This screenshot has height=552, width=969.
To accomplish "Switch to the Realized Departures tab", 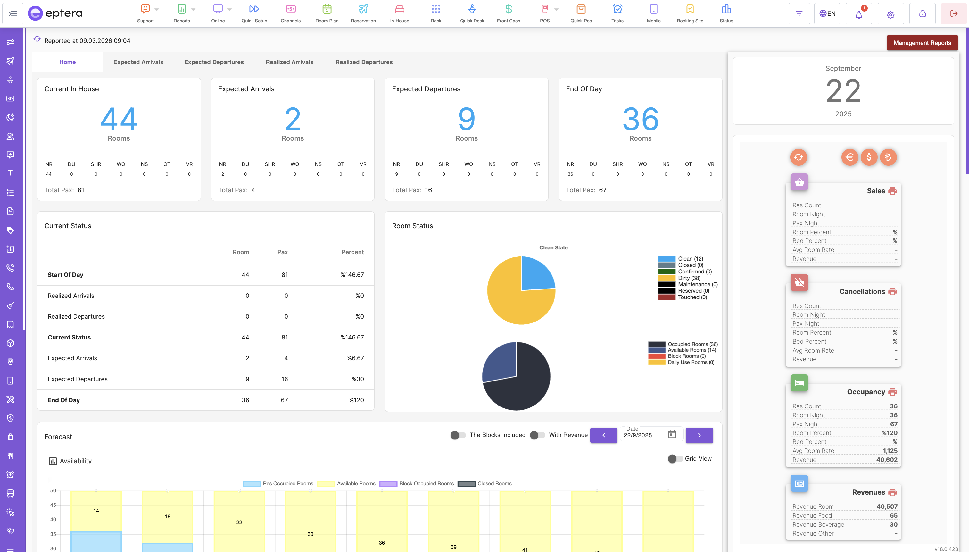I will [364, 62].
